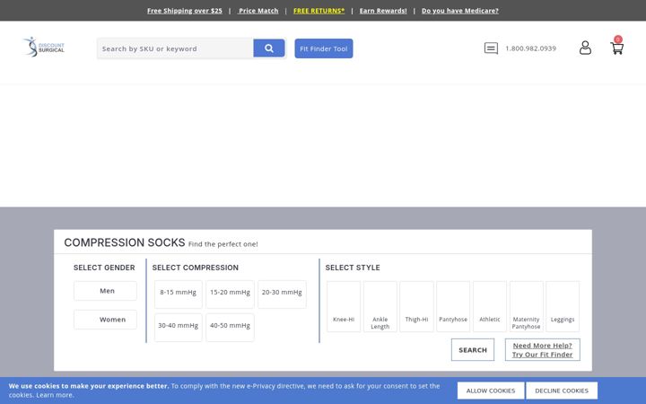646x404 pixels.
Task: Click DECLINE COOKIES button
Action: [x=562, y=391]
